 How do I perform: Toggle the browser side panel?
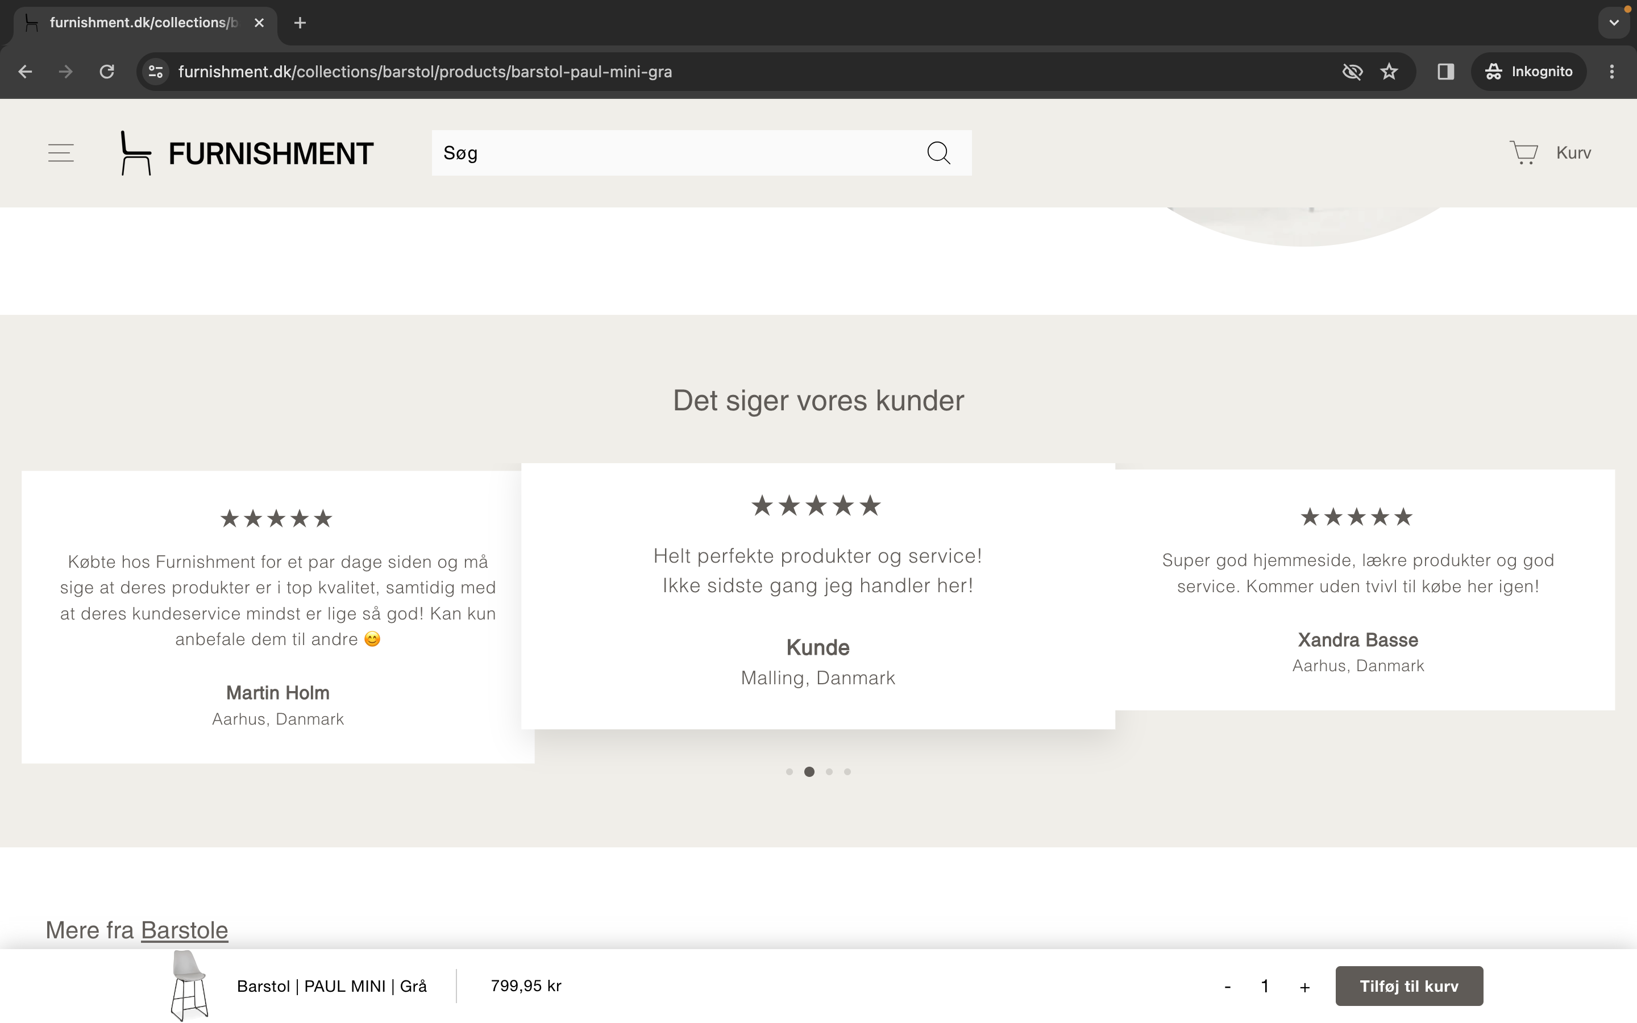click(x=1445, y=72)
